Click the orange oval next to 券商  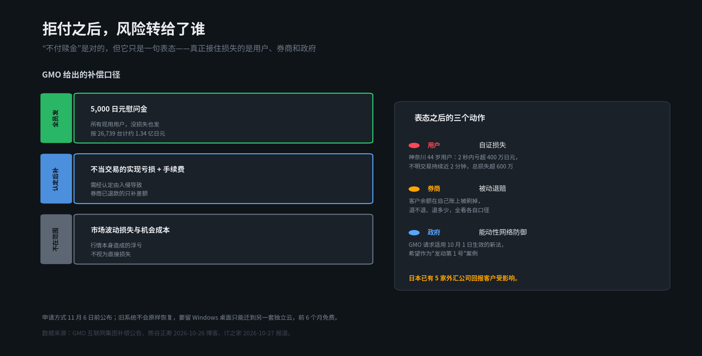coord(414,189)
